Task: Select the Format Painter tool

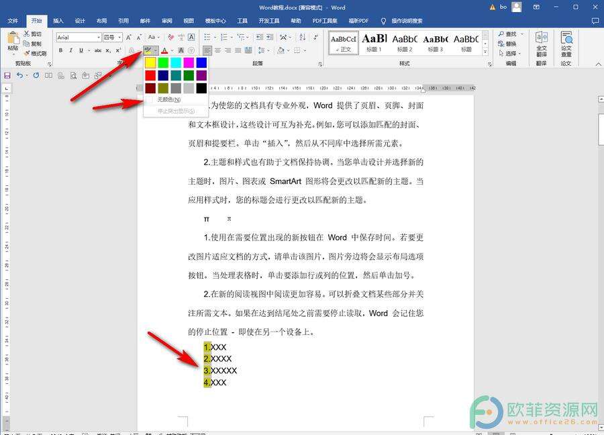Action: click(35, 53)
